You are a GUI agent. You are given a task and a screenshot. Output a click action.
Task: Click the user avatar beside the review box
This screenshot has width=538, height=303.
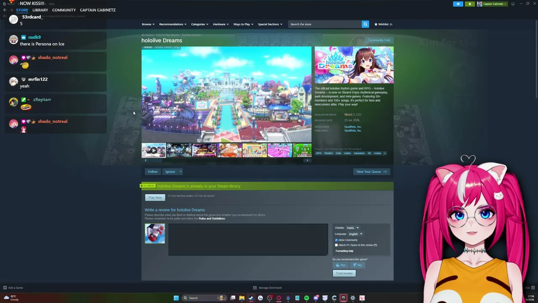click(x=155, y=234)
